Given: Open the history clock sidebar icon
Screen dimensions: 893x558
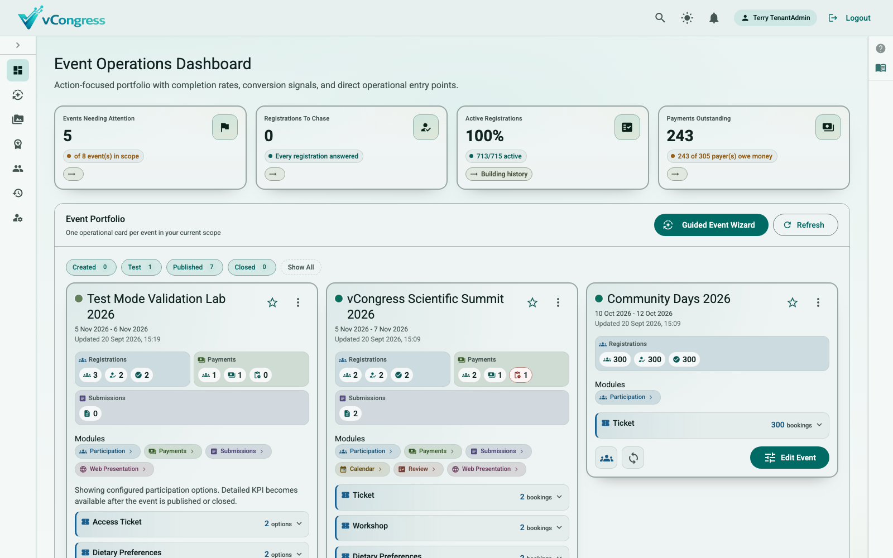Looking at the screenshot, I should 18,193.
